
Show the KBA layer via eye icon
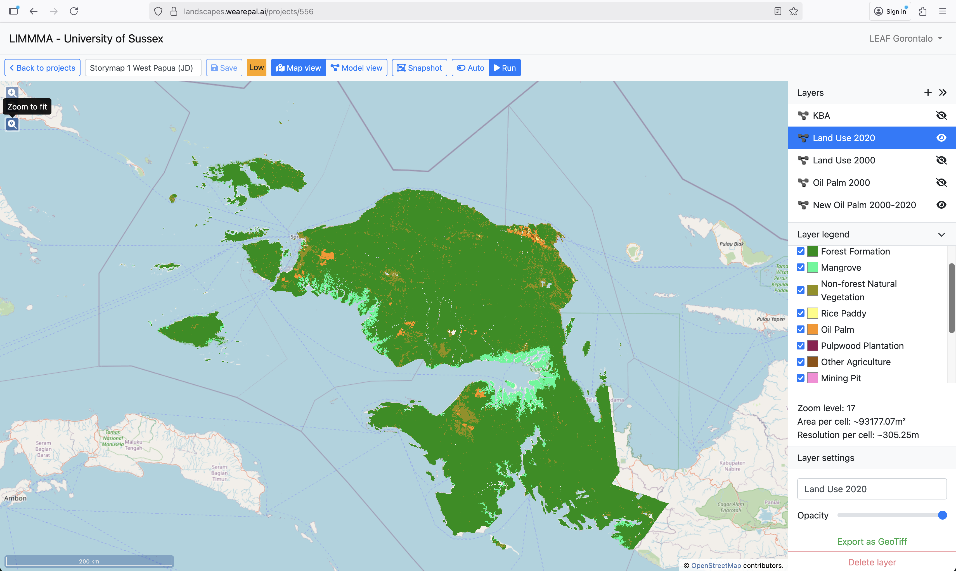click(941, 115)
